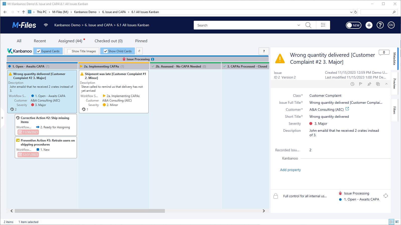Go up one folder level in Explorer

pyautogui.click(x=24, y=12)
